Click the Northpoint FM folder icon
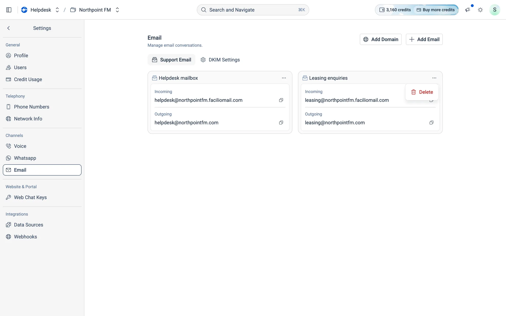This screenshot has width=506, height=316. click(73, 10)
